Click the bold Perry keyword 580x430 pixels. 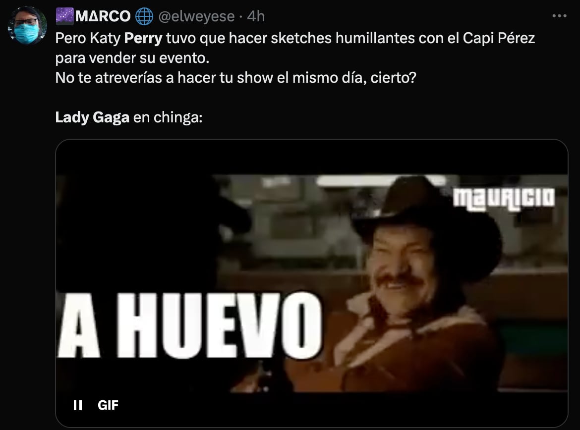pyautogui.click(x=143, y=38)
